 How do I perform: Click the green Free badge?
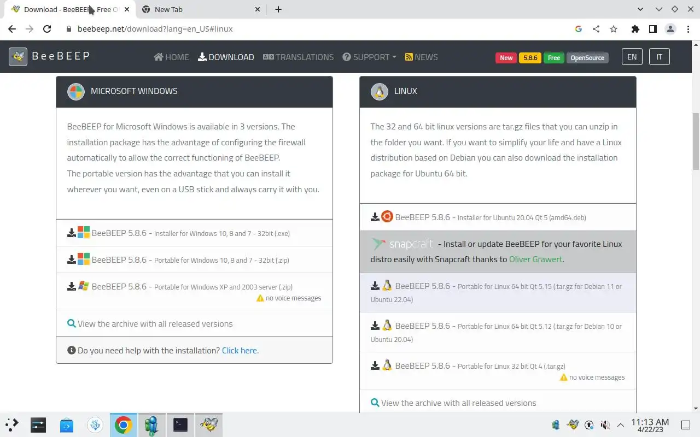point(554,58)
